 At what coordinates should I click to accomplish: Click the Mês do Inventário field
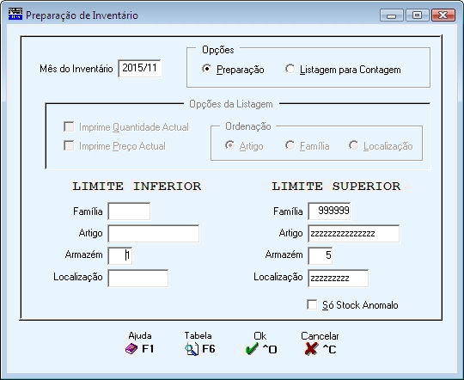tap(139, 69)
